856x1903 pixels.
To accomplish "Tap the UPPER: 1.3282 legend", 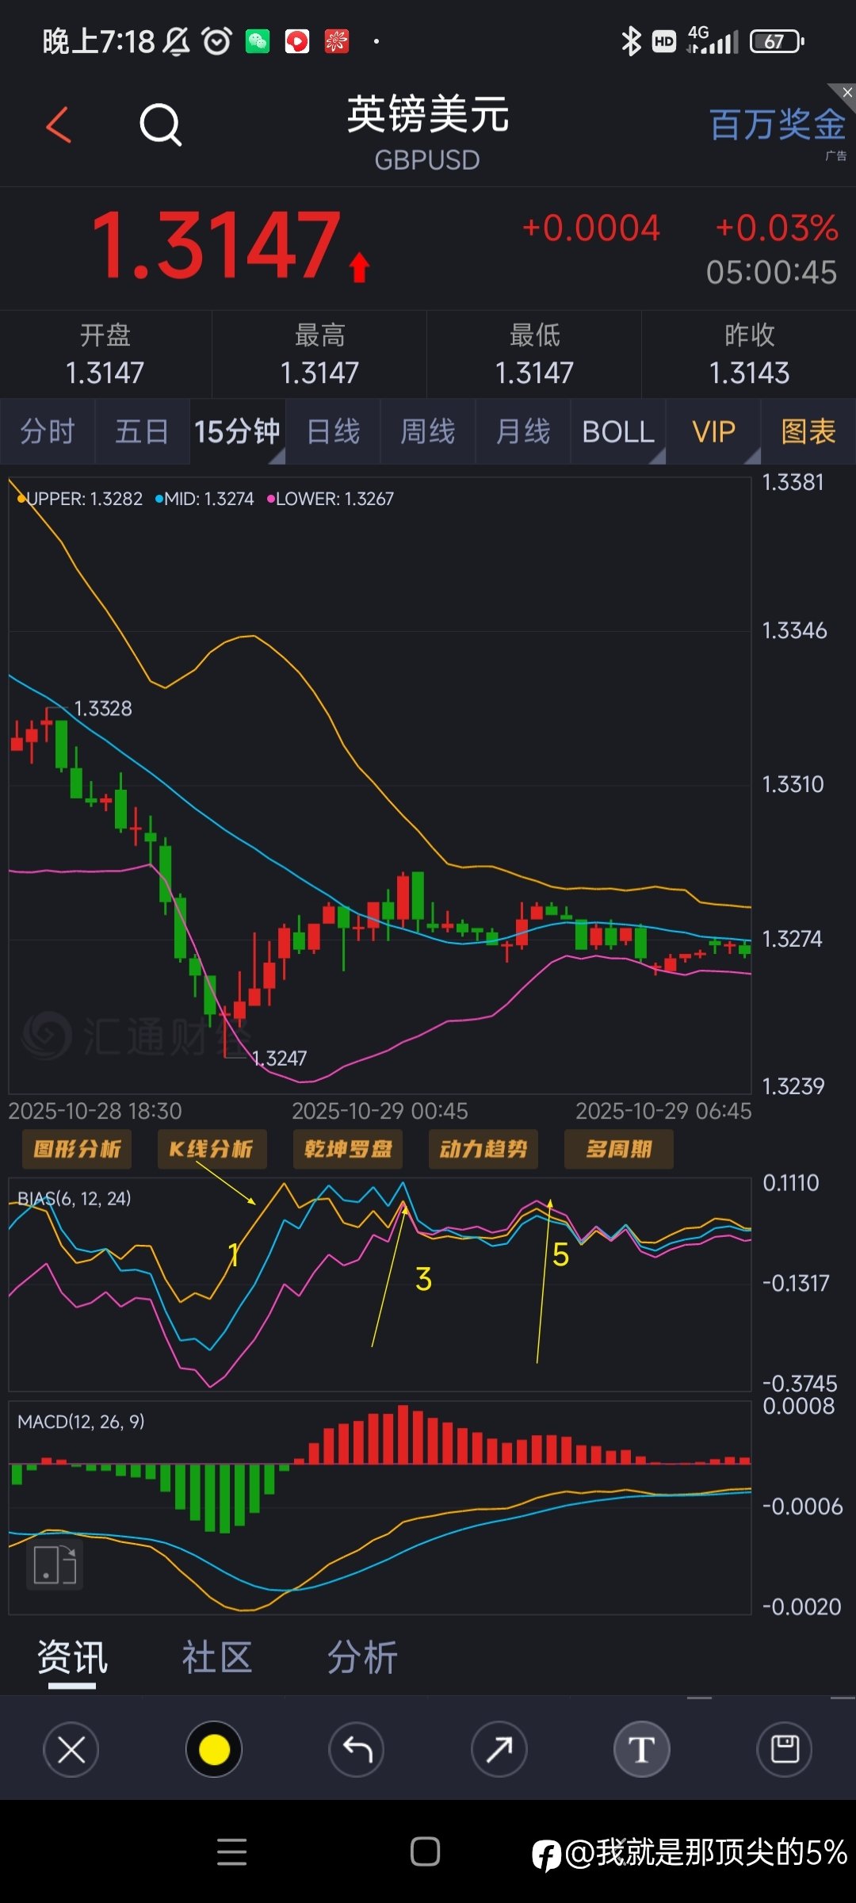I will pos(80,499).
